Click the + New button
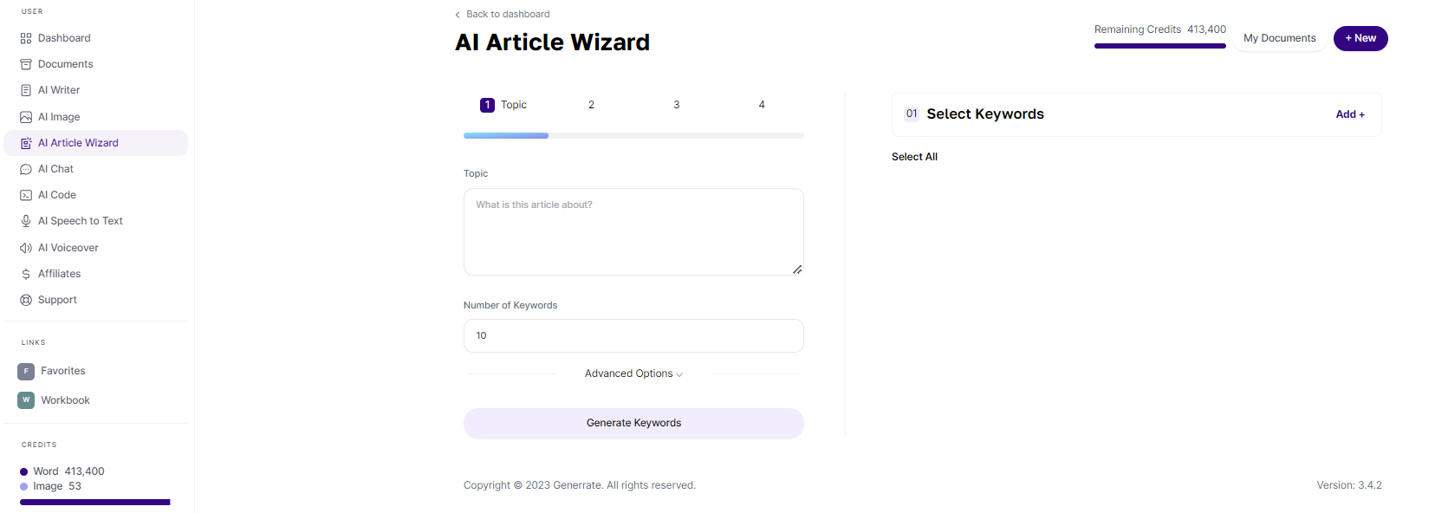The image size is (1435, 513). [x=1360, y=38]
